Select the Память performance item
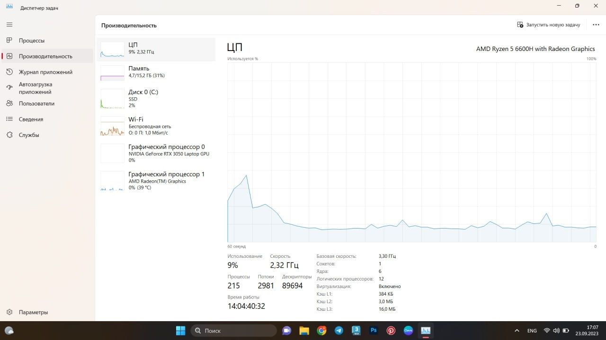 coord(156,72)
